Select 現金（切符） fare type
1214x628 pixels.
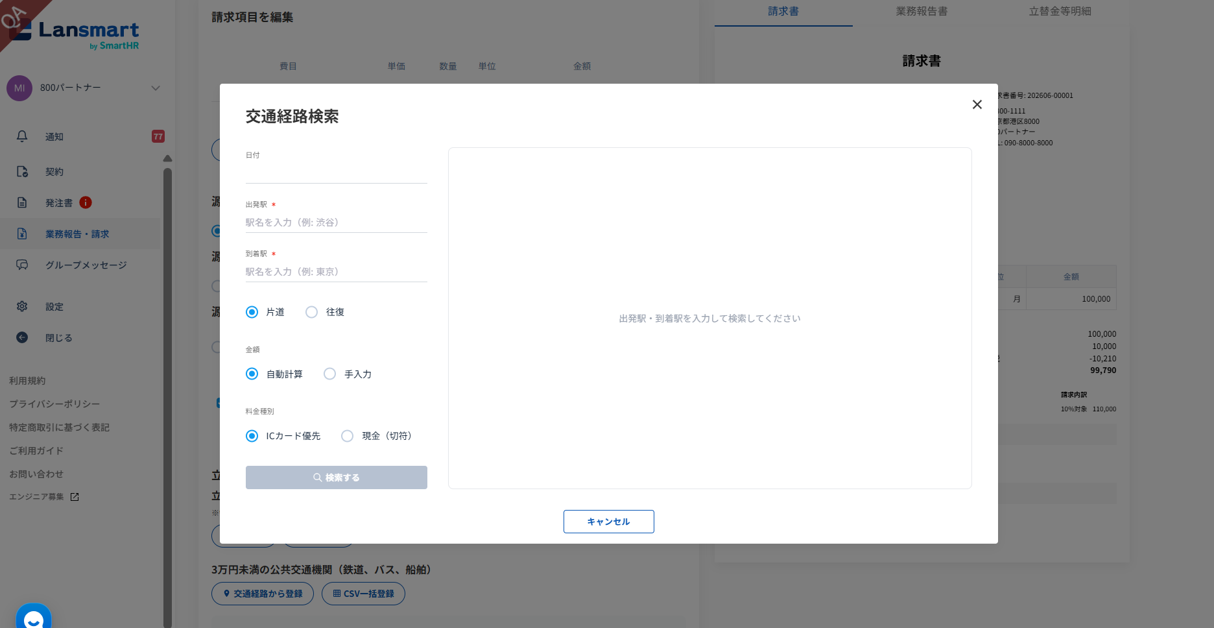[348, 436]
